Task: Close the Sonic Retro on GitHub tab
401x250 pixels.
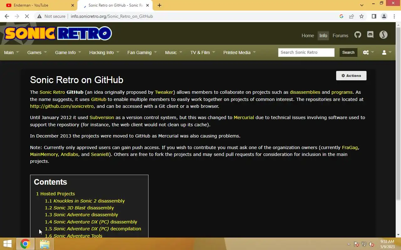Action: pyautogui.click(x=148, y=5)
